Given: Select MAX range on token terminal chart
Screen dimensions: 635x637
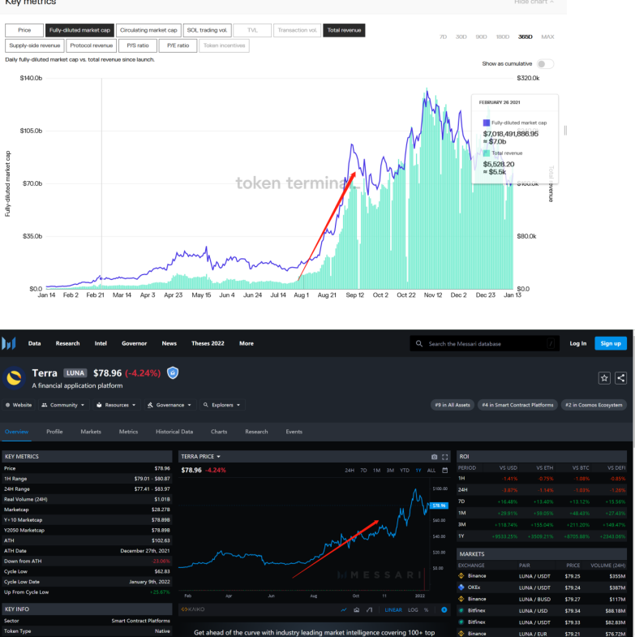Looking at the screenshot, I should pos(547,37).
